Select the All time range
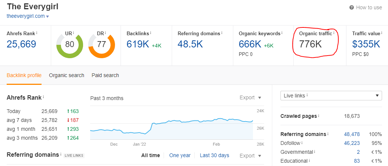 pyautogui.click(x=151, y=156)
